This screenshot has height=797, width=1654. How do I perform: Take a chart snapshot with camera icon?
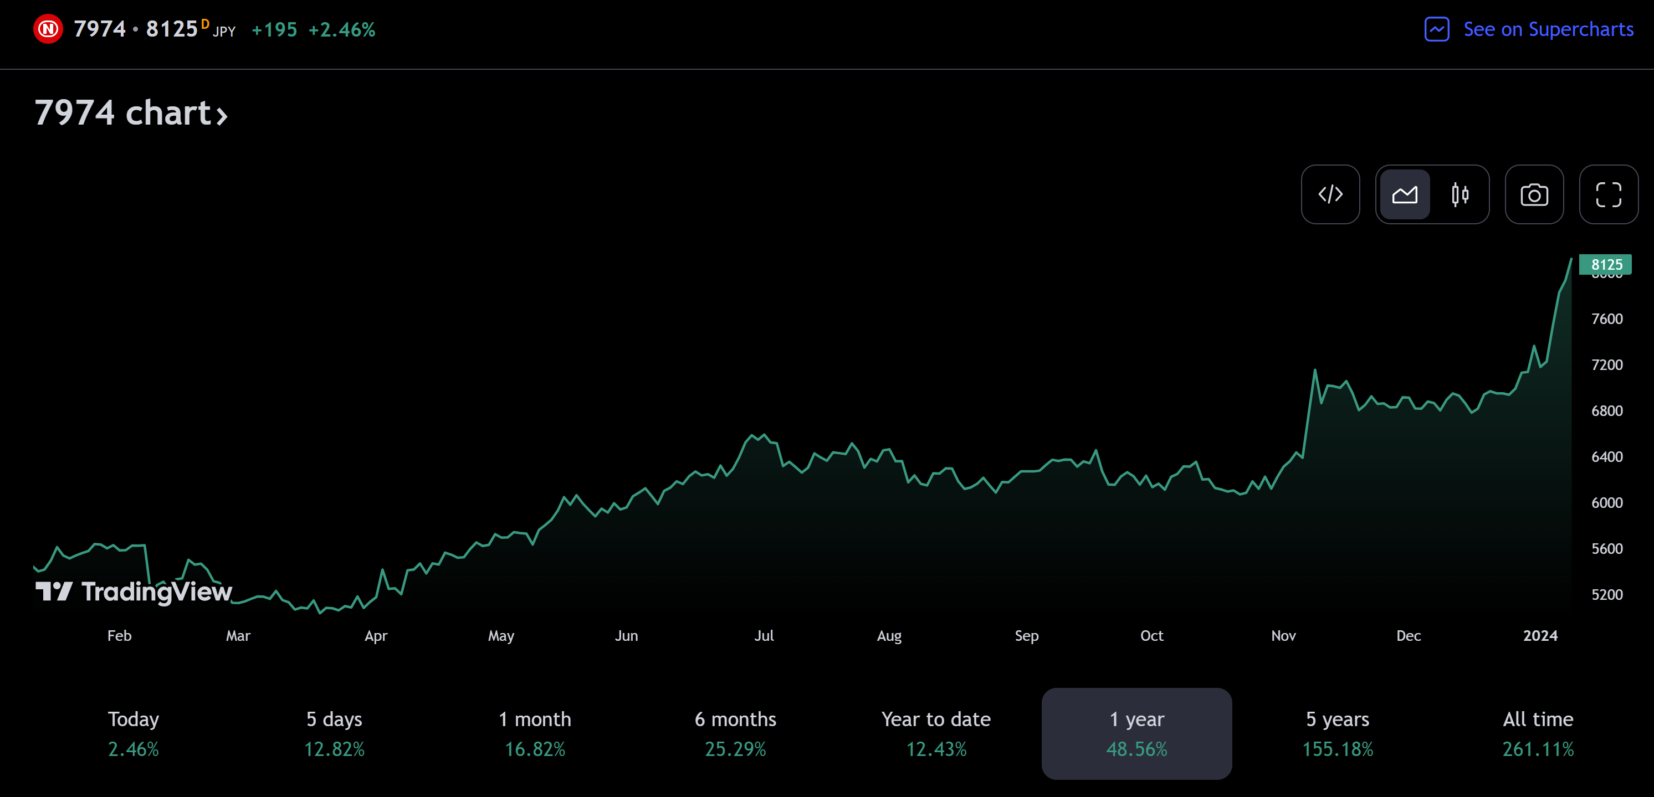tap(1533, 194)
